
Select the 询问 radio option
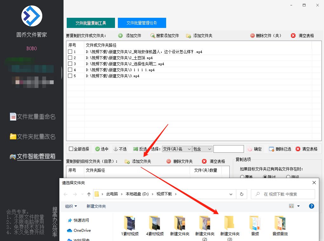[288, 177]
